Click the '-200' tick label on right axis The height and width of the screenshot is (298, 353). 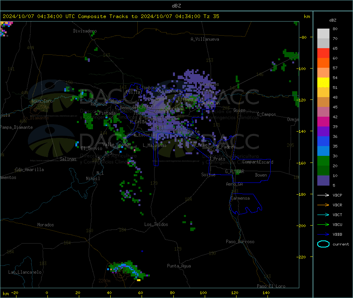pos(302,226)
